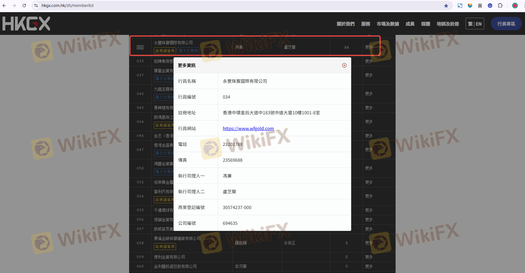Click the 行員專區 button
The width and height of the screenshot is (525, 273).
[x=506, y=24]
